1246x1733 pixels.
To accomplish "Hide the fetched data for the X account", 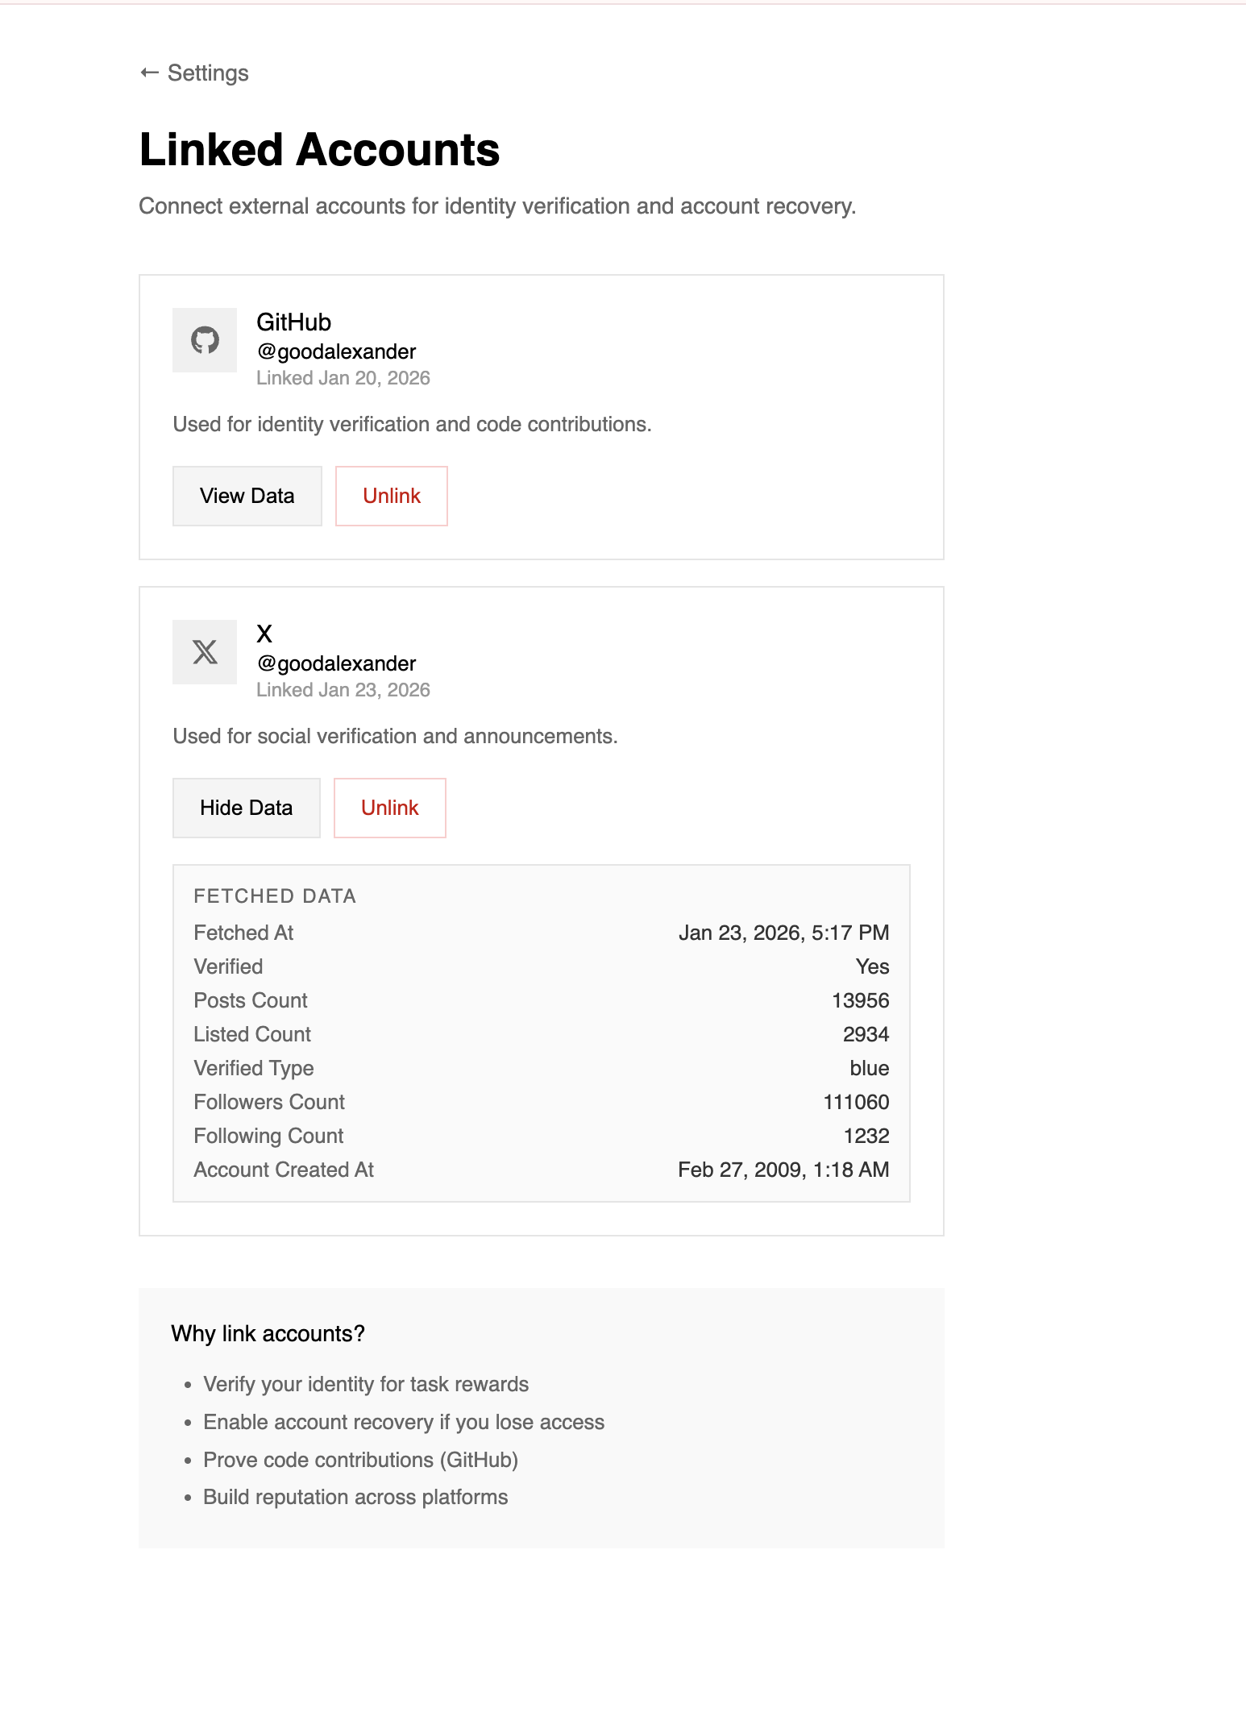I will coord(246,808).
